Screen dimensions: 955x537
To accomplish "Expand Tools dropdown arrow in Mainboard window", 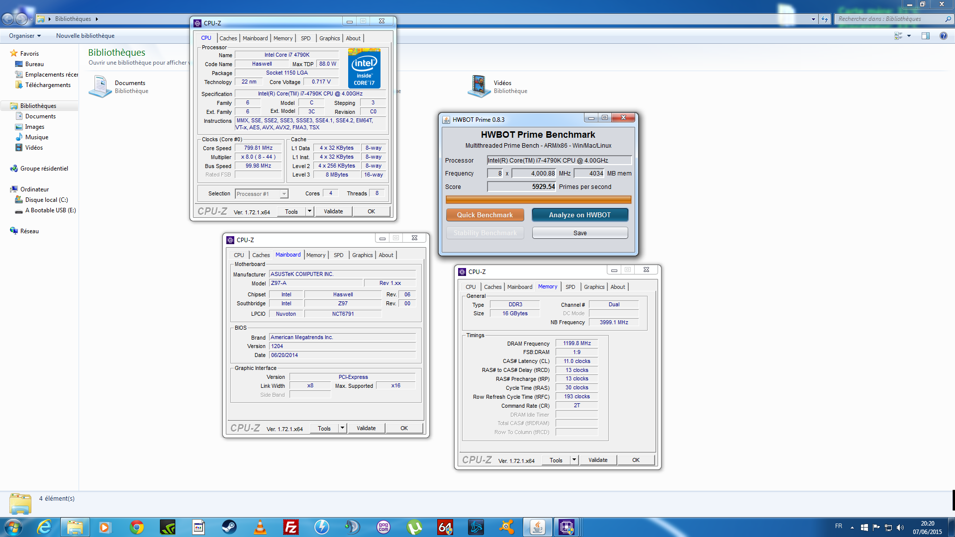I will point(342,428).
